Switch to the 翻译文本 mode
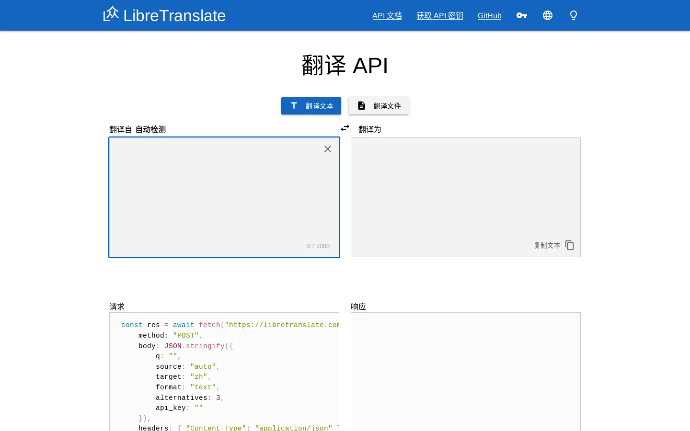This screenshot has width=690, height=431. click(x=311, y=106)
